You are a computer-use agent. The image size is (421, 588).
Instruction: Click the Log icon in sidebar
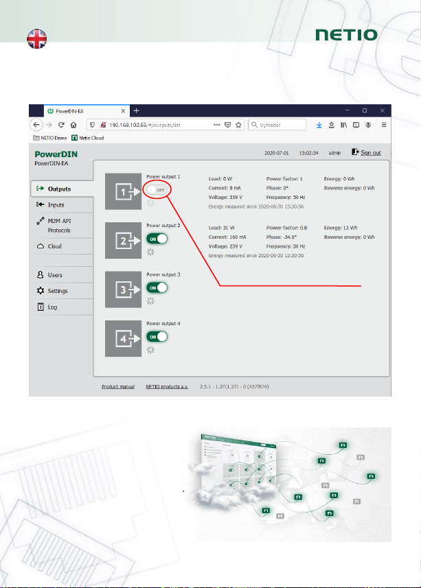point(41,307)
